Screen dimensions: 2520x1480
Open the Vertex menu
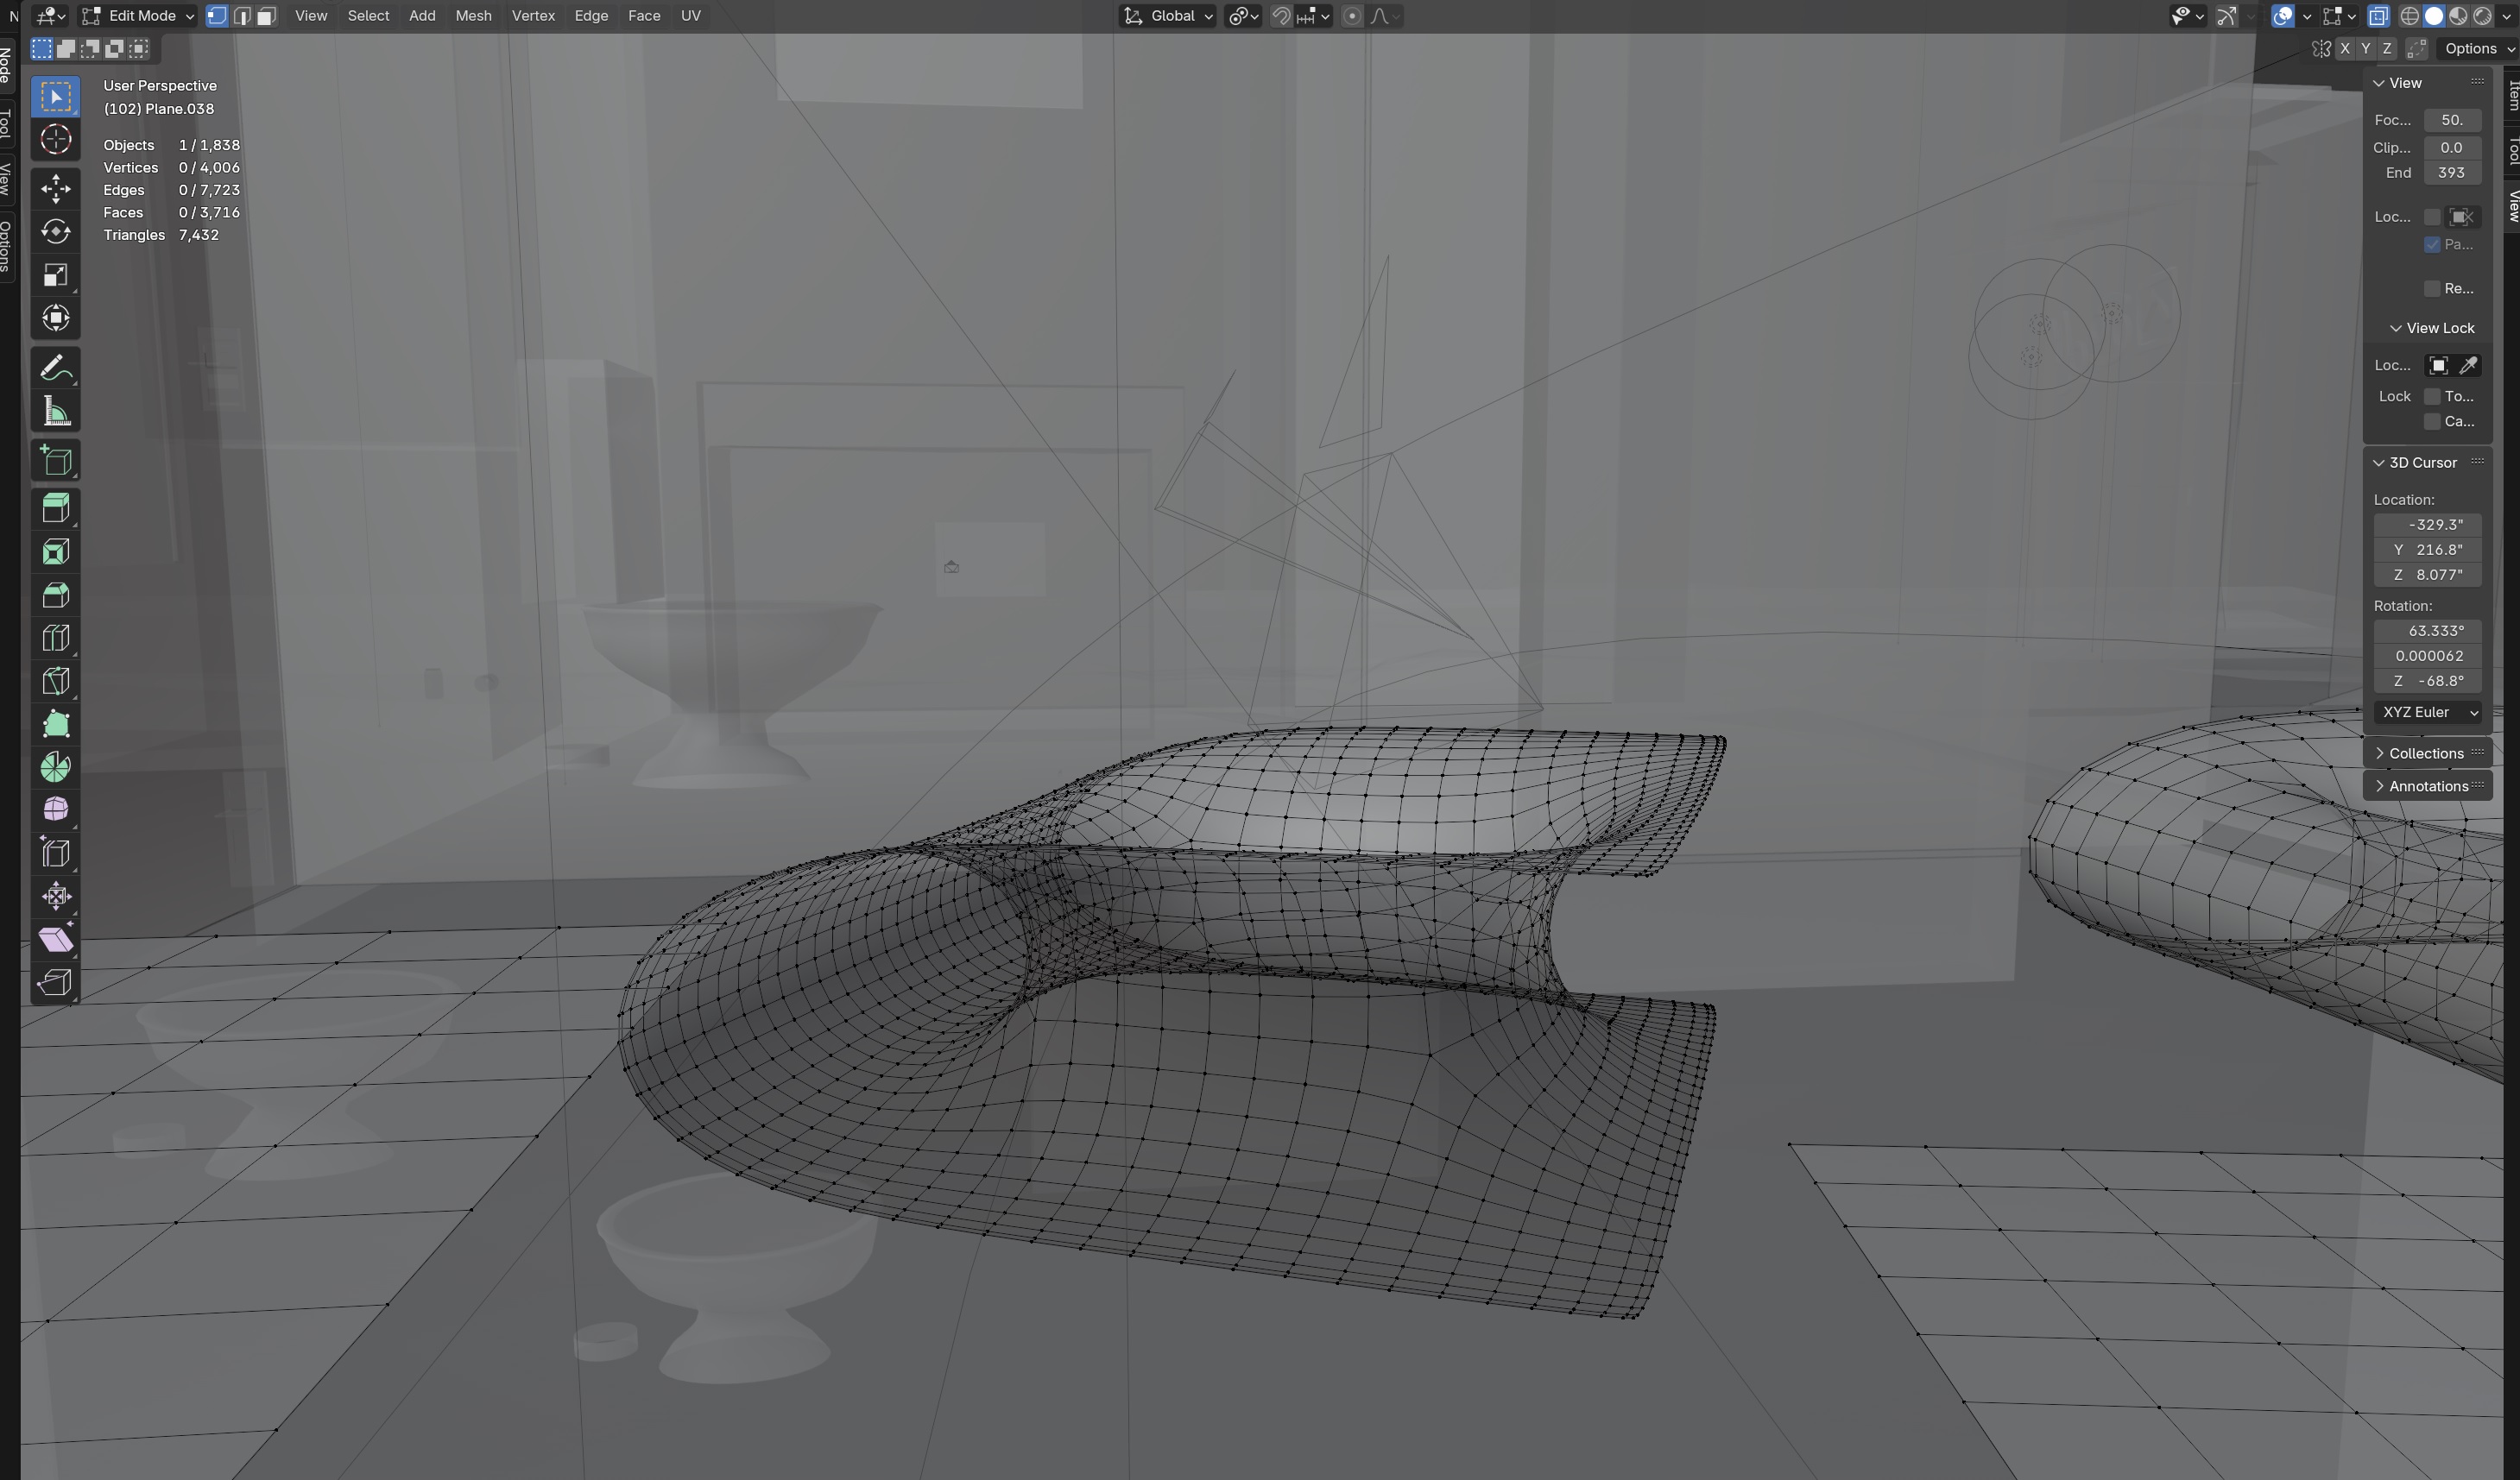[533, 16]
